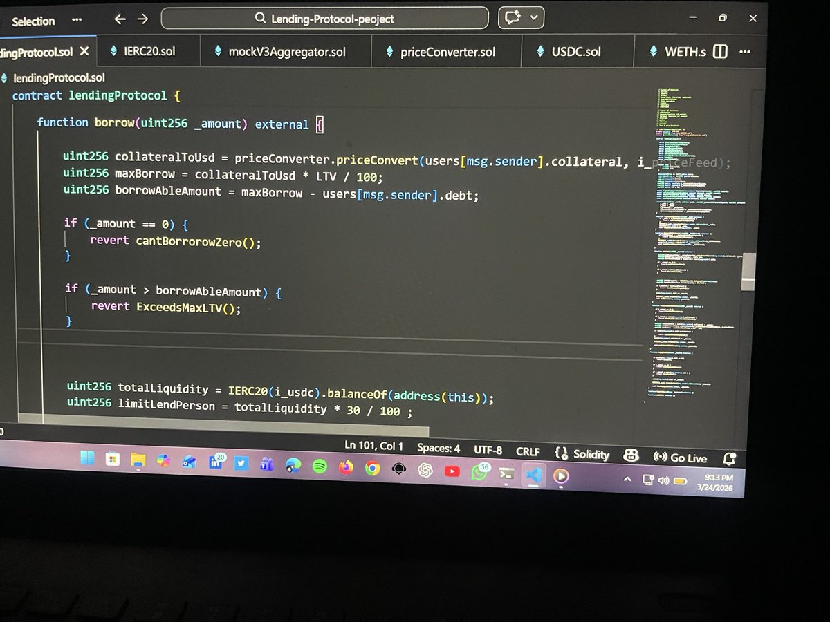Click revert ExceedsMaxLTV() line
830x622 pixels.
point(166,307)
